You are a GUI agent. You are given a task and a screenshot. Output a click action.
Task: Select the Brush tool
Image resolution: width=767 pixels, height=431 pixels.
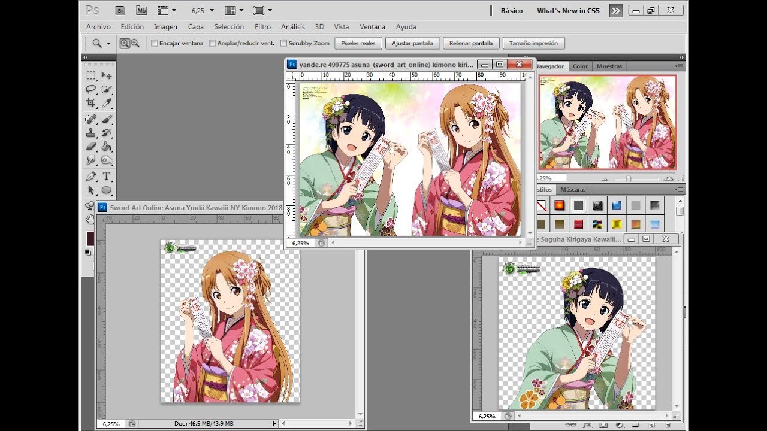(107, 119)
